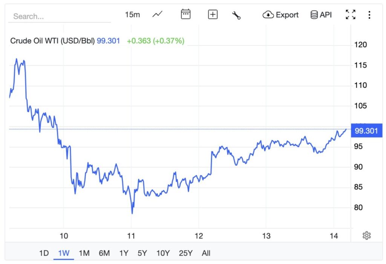Open the calendar date range picker
The image size is (386, 264).
pos(185,15)
